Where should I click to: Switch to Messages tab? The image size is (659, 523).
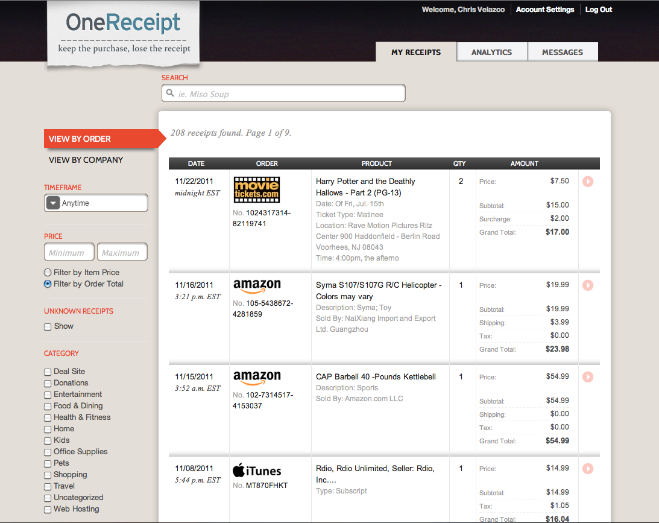click(x=563, y=52)
